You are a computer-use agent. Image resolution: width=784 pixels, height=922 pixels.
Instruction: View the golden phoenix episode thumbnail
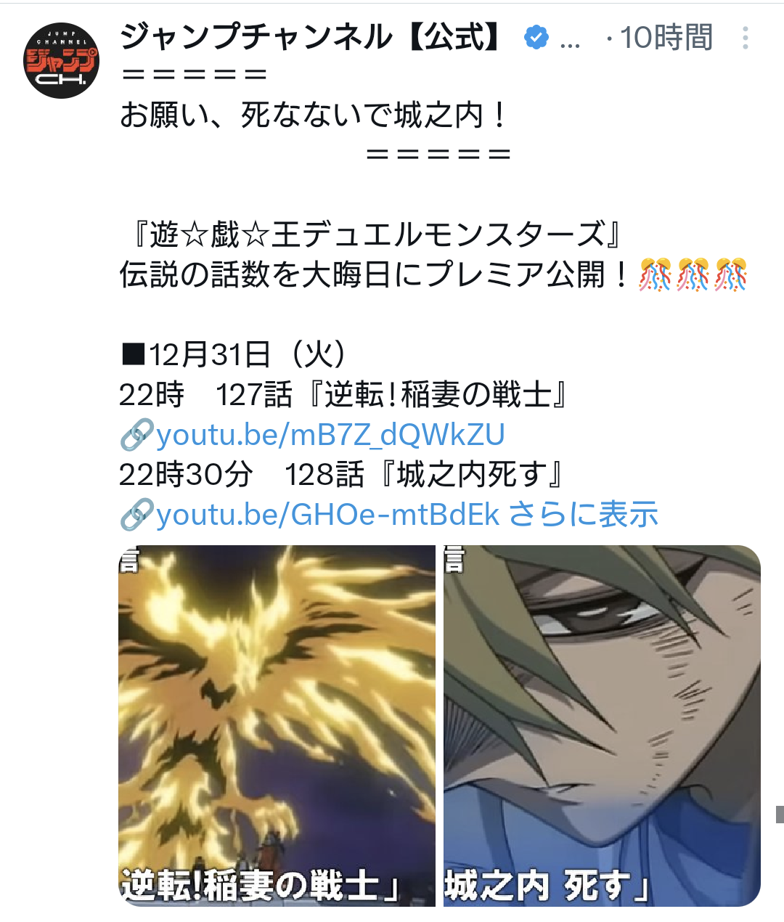pos(277,725)
